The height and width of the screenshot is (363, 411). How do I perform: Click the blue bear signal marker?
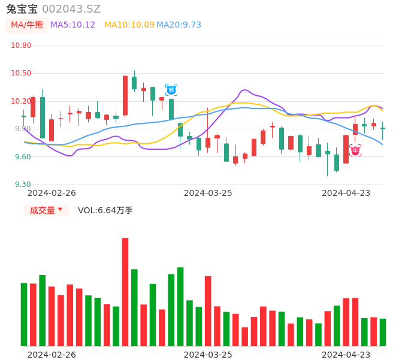[171, 90]
